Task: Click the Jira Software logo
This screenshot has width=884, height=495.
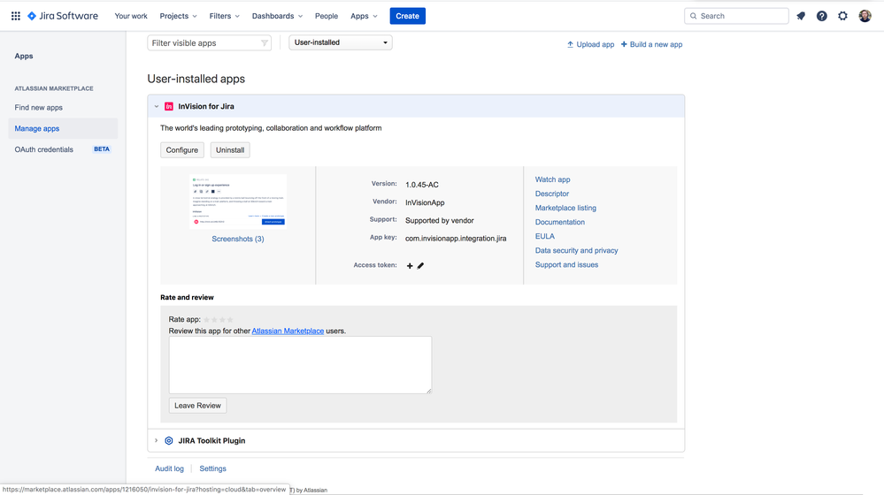Action: (63, 16)
